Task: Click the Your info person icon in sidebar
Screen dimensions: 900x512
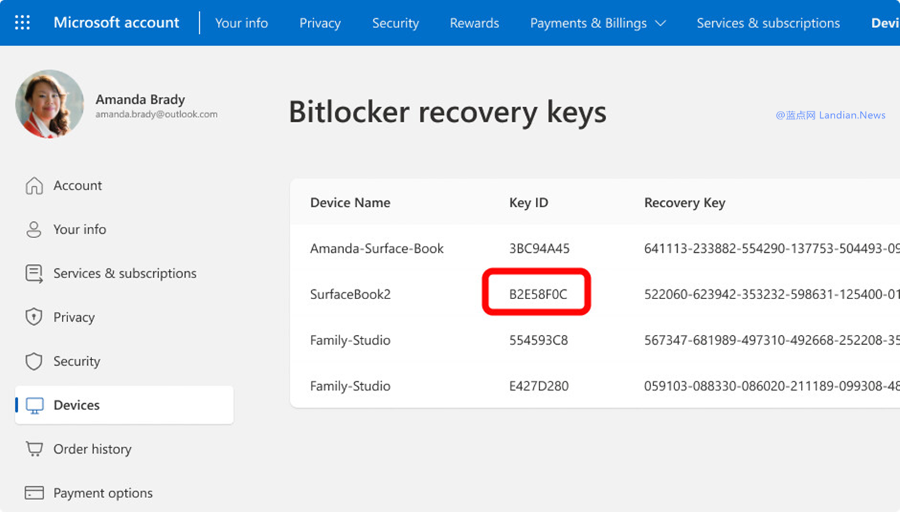Action: pyautogui.click(x=34, y=230)
